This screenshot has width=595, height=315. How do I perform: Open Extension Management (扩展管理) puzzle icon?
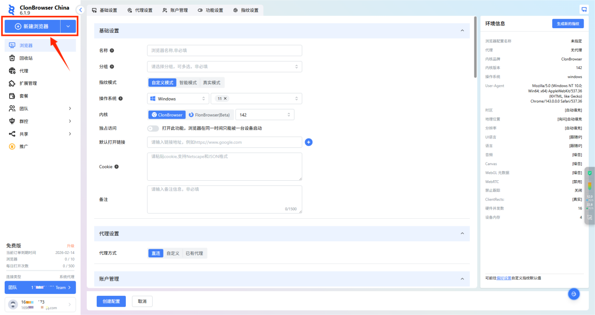pos(12,84)
